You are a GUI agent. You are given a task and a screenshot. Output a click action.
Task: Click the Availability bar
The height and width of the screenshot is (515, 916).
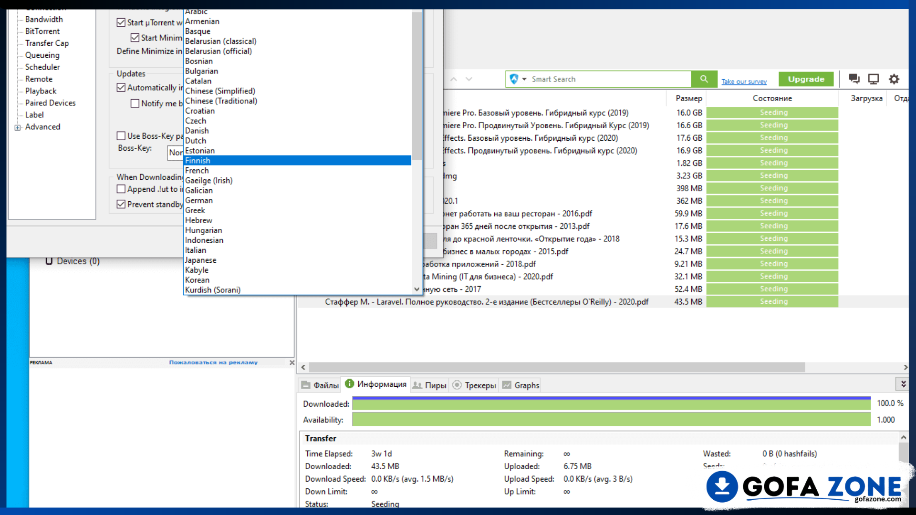[x=611, y=420]
